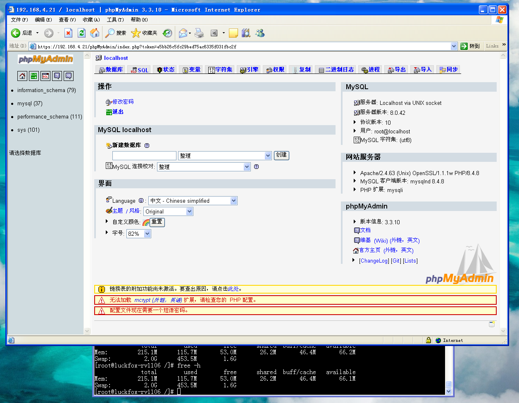Viewport: 519px width, 403px height.
Task: Click the help icon after connection collation dropdown
Action: pos(256,167)
